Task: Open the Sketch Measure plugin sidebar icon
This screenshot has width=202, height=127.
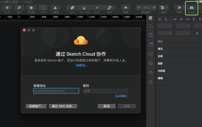Action: (x=151, y=18)
